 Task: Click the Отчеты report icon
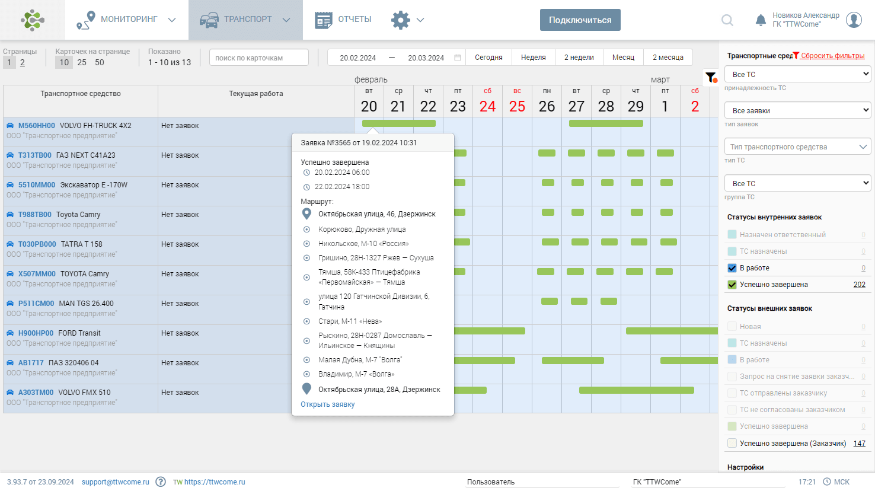323,20
